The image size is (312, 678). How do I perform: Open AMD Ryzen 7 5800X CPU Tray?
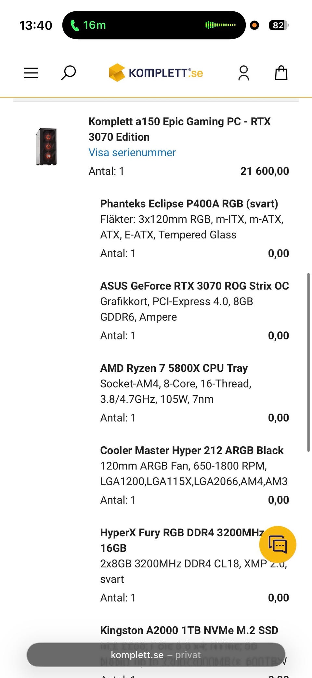click(x=174, y=368)
